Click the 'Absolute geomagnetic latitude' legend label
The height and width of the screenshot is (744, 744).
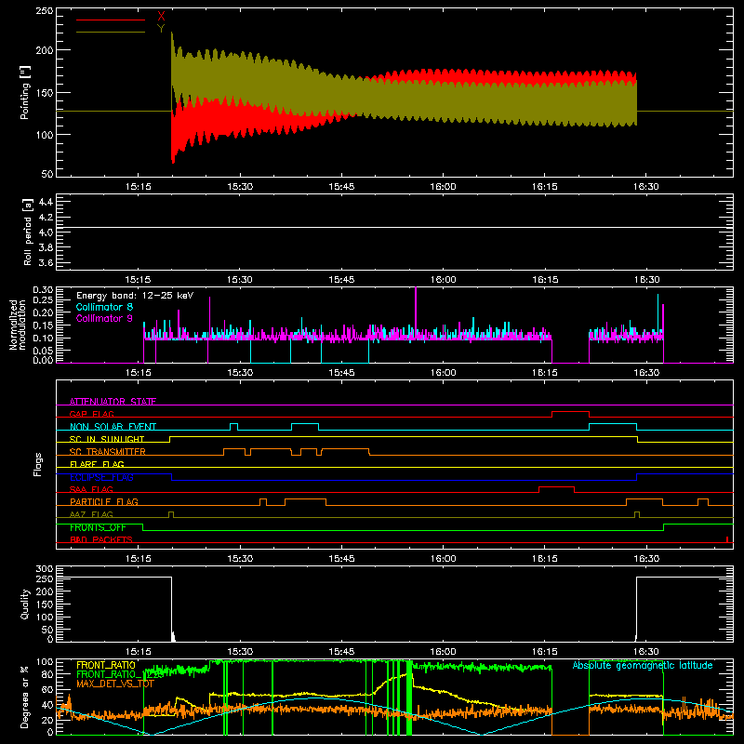pyautogui.click(x=643, y=665)
